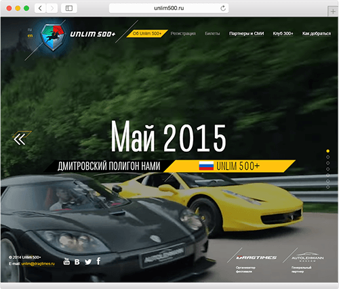Click the Dragtimes organizer logo

coord(256,257)
